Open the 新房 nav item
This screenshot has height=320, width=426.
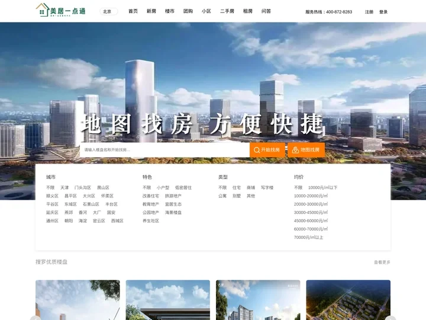(x=151, y=11)
